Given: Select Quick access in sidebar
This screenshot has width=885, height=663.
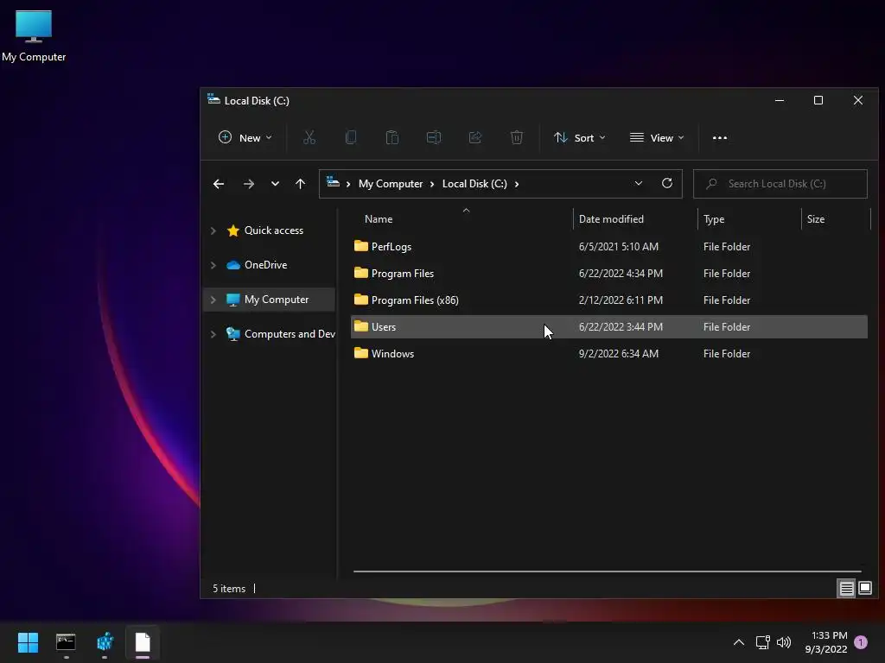Looking at the screenshot, I should click(x=274, y=230).
